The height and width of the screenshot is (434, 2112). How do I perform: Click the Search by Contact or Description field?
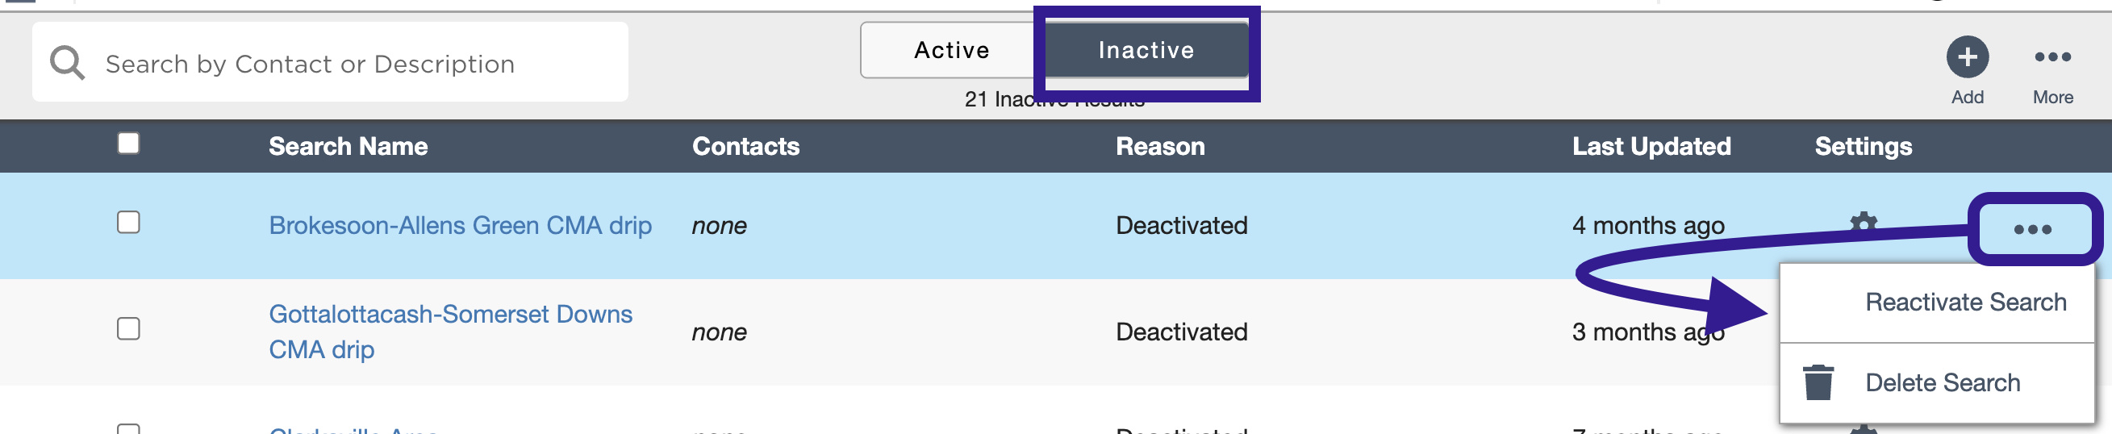coord(331,62)
